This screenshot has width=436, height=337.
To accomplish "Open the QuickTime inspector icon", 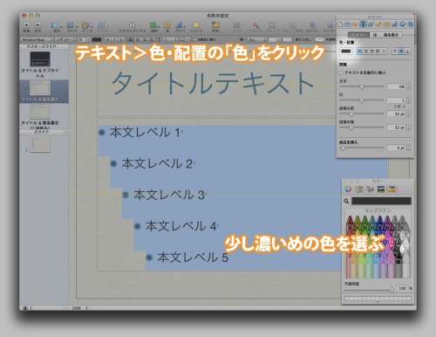I will 410,24.
